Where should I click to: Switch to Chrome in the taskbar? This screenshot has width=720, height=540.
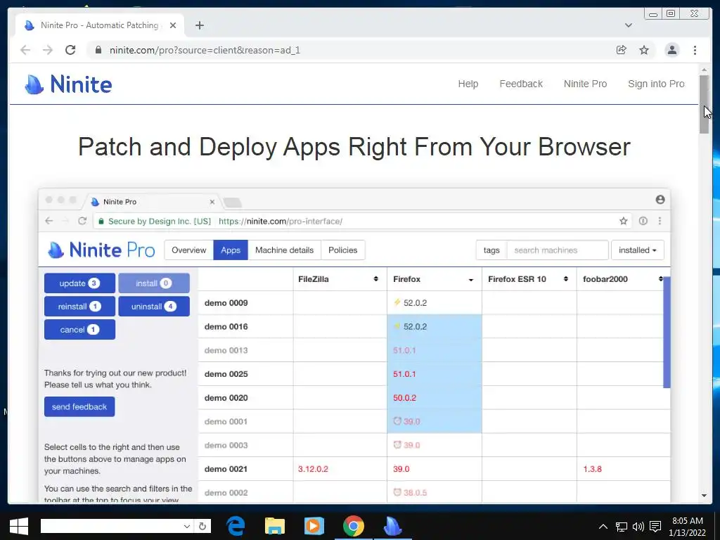tap(354, 526)
